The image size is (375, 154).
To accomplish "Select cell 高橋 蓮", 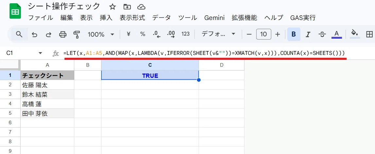I will (x=47, y=104).
